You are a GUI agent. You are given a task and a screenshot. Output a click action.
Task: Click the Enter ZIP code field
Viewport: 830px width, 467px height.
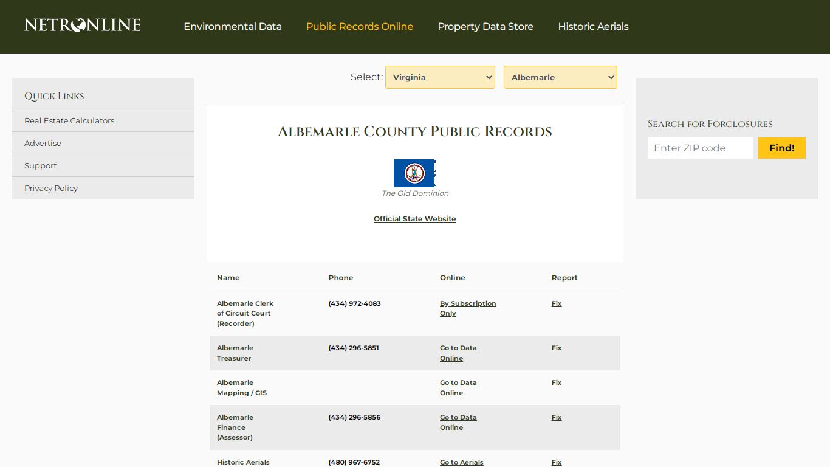tap(701, 148)
